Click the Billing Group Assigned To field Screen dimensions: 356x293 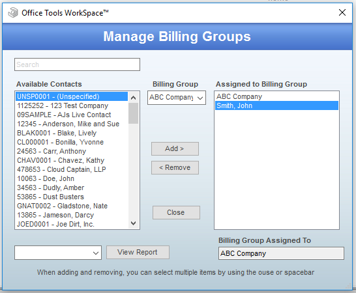(x=281, y=253)
